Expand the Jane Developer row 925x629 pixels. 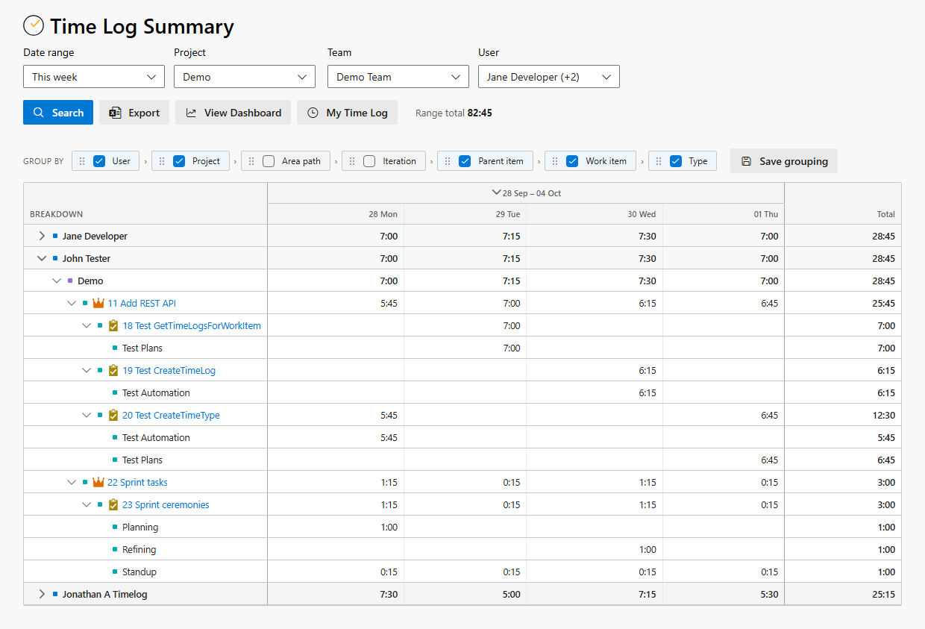[42, 236]
